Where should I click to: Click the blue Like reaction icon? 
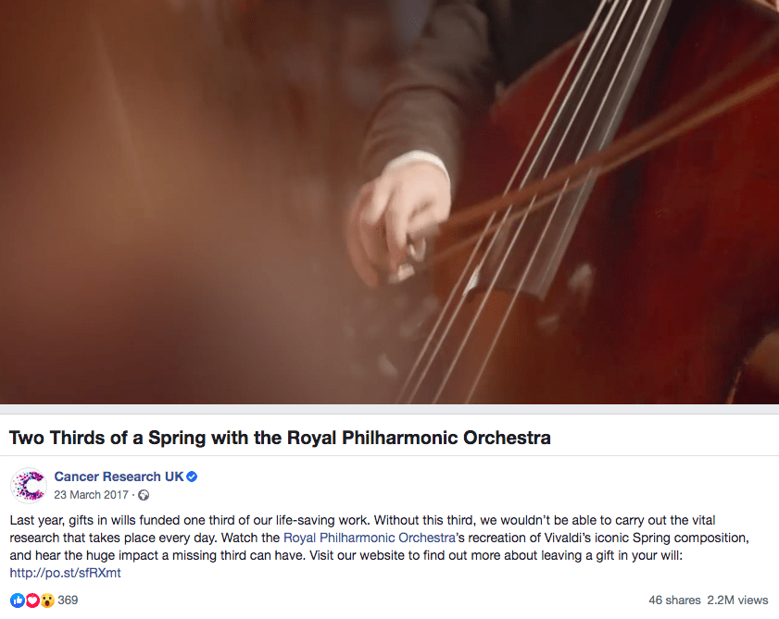tap(17, 600)
